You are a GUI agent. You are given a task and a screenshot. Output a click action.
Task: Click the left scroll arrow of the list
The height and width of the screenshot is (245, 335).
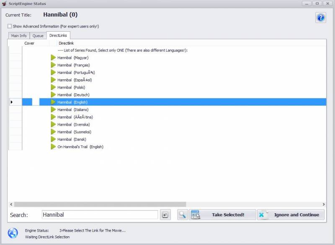coord(11,205)
